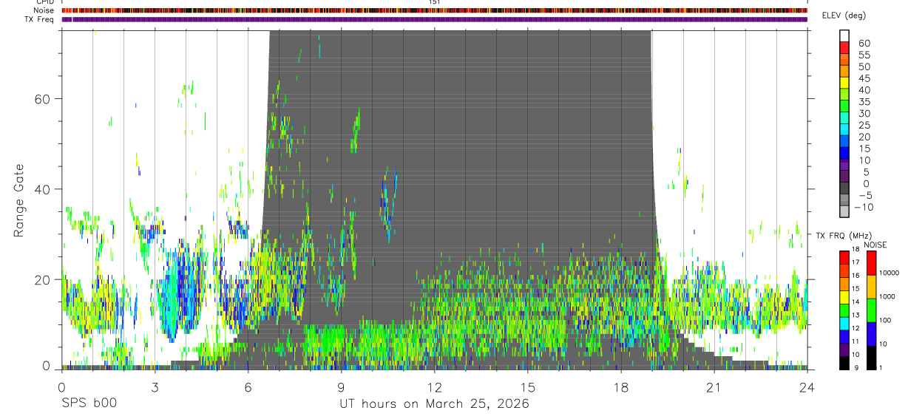
Task: Click the 55 label on the ELEV colorbar
Action: 864,55
